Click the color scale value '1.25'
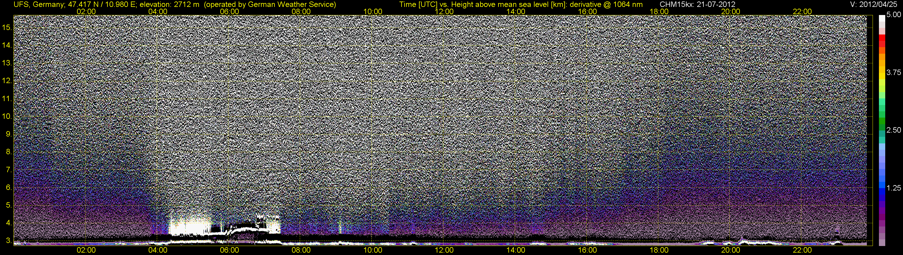 pos(894,188)
